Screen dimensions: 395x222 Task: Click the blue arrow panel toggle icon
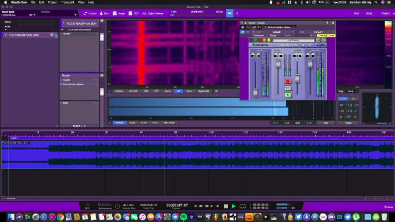coord(230,13)
